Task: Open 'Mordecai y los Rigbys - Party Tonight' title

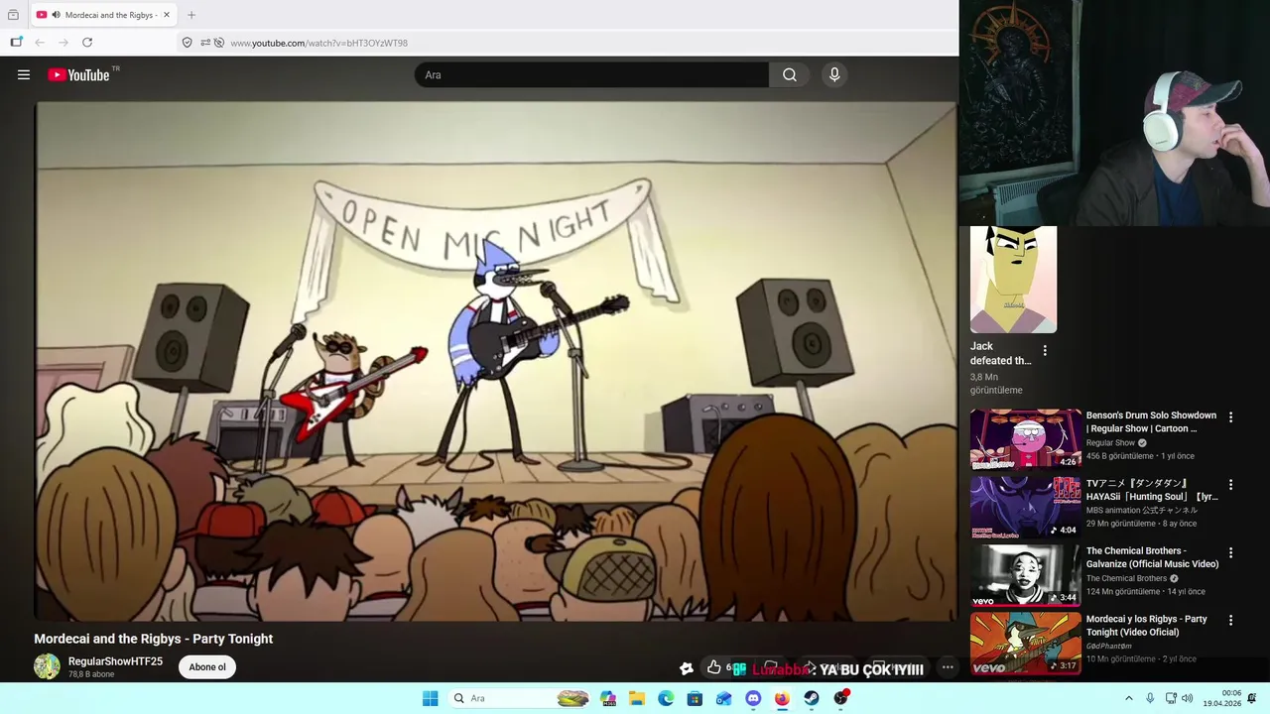Action: 1147,626
